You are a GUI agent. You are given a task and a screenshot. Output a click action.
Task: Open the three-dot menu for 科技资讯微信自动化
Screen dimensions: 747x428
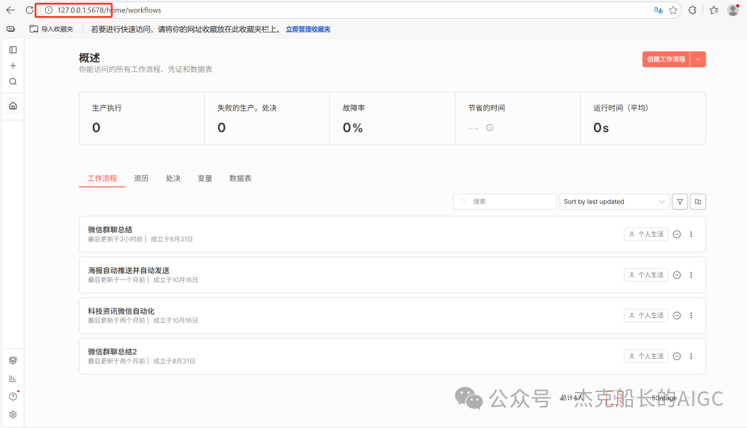tap(691, 316)
